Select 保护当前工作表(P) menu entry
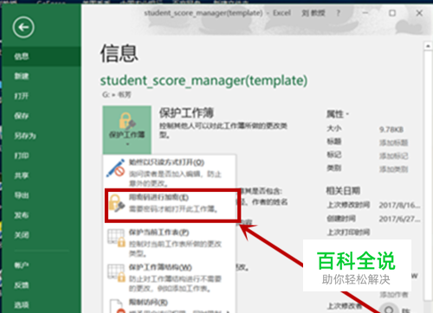433x313 pixels. [x=170, y=242]
